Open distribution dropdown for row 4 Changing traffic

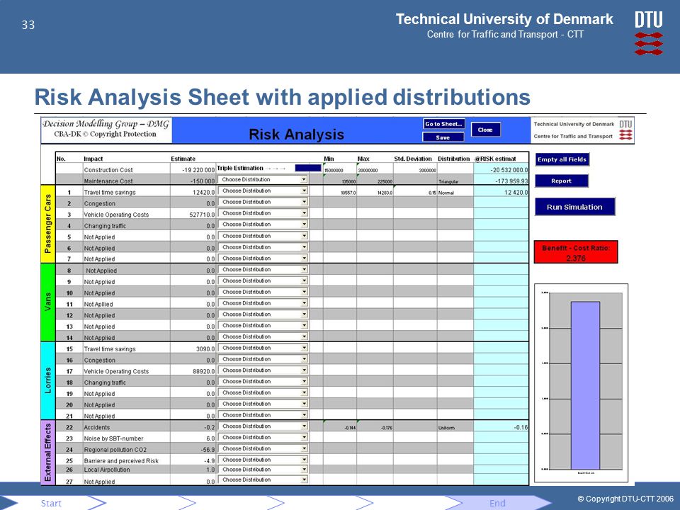304,225
